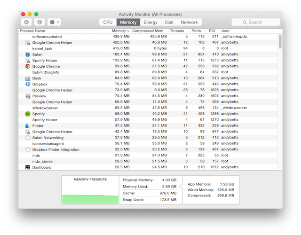
Task: Open the Disk tab
Action: point(169,22)
